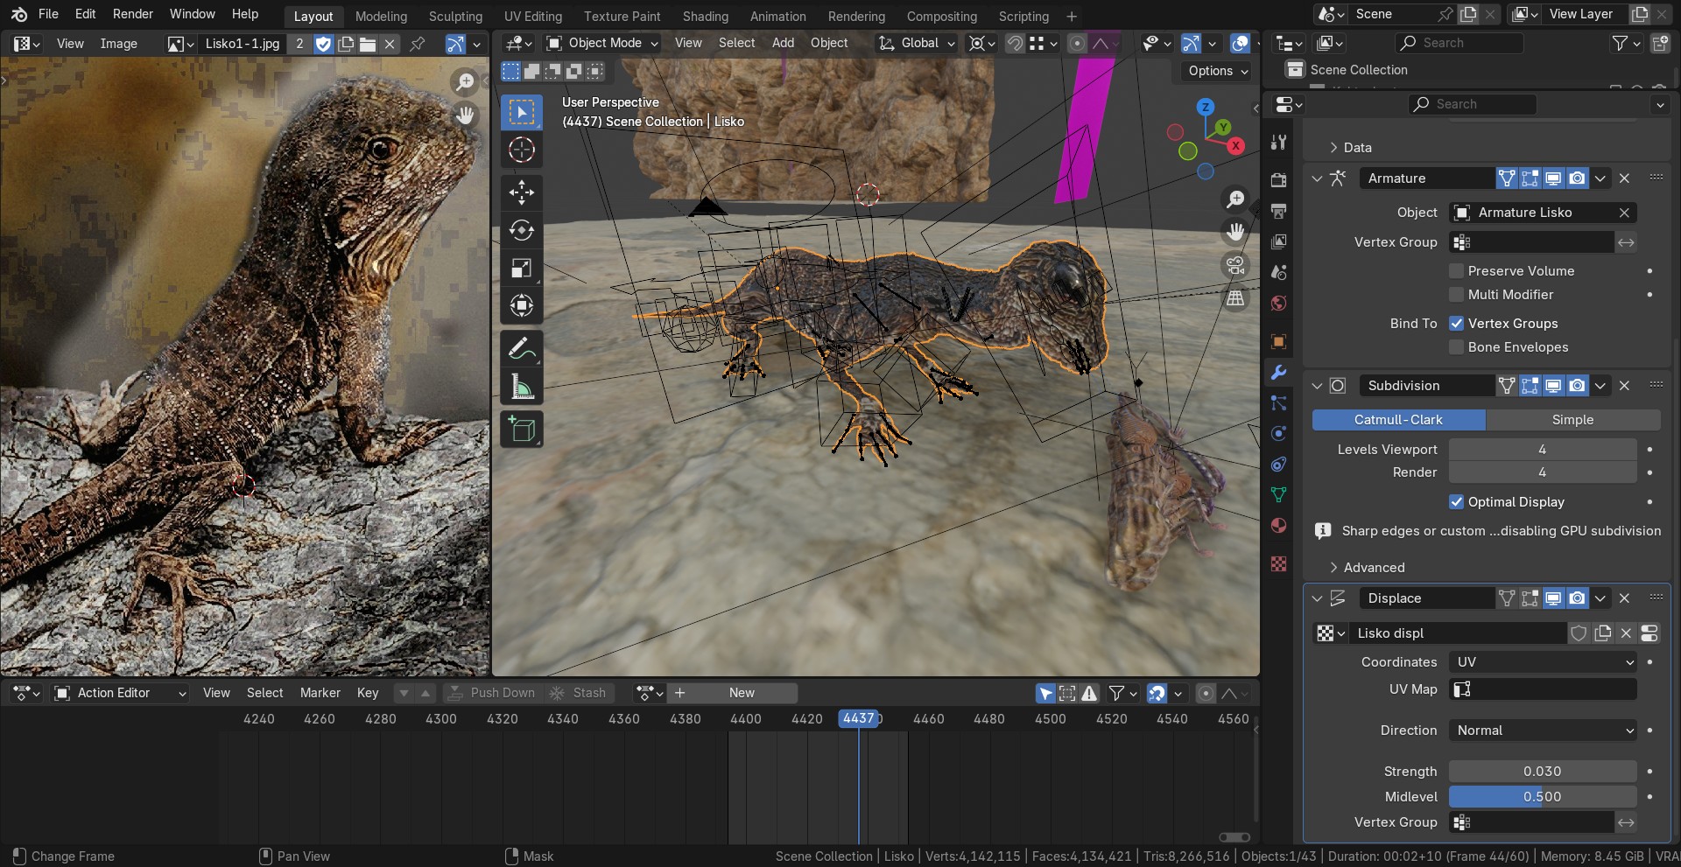The height and width of the screenshot is (867, 1681).
Task: Adjust the Midlevel slider
Action: 1543,797
